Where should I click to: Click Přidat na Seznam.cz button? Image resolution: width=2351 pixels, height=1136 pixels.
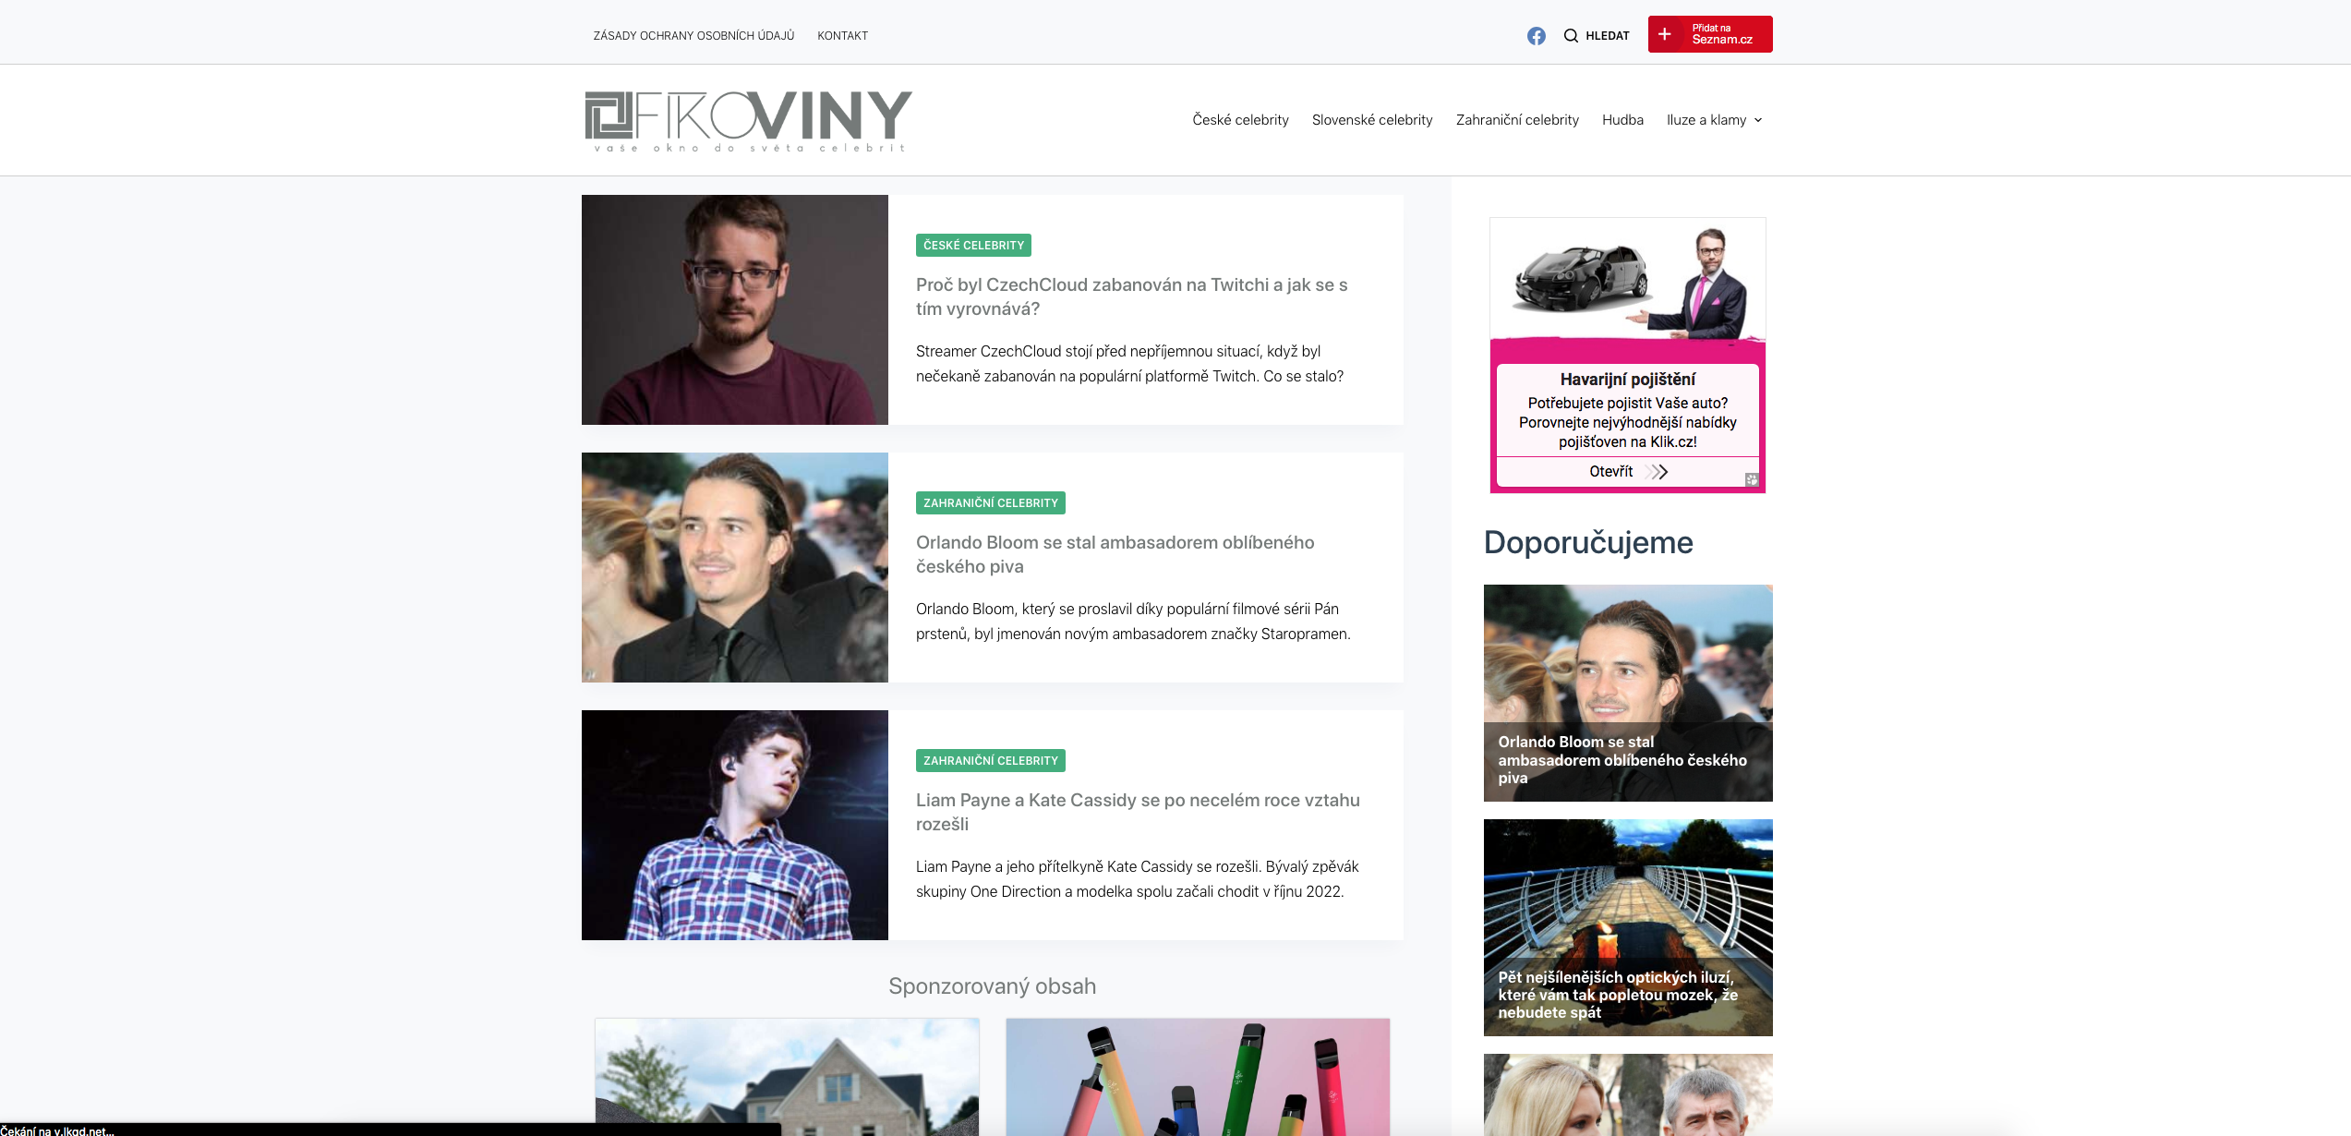pos(1710,34)
